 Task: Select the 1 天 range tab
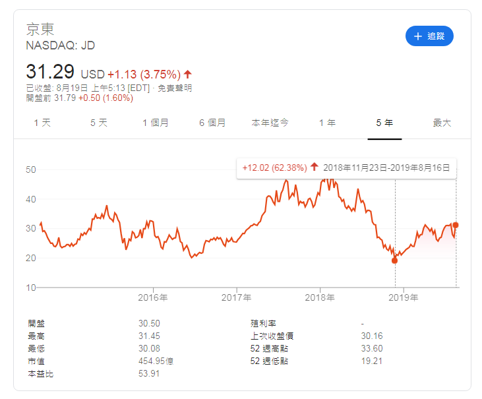point(42,123)
